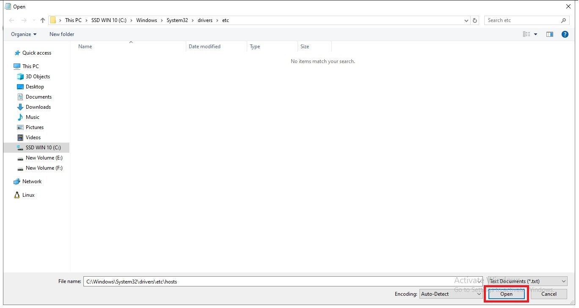Open the Organize menu
Screen dimensions: 579x308
point(23,34)
